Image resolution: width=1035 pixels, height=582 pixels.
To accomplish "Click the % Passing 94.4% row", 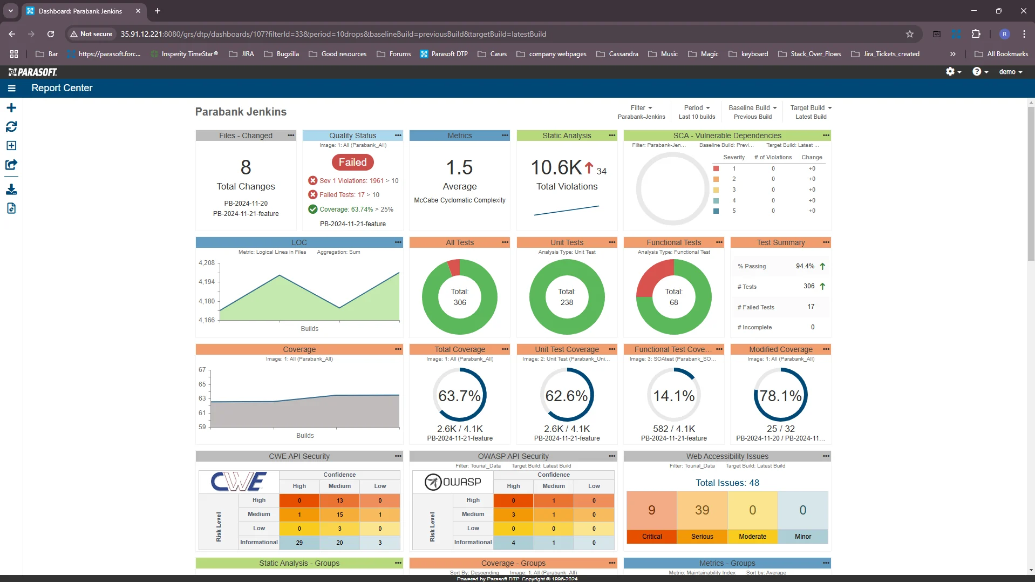I will click(781, 266).
